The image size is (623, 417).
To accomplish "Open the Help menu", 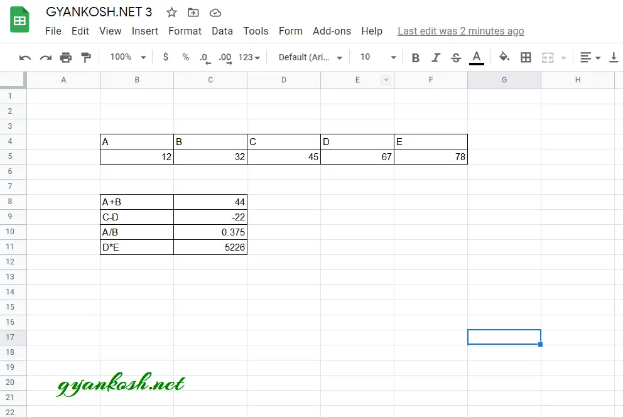I will [x=372, y=31].
